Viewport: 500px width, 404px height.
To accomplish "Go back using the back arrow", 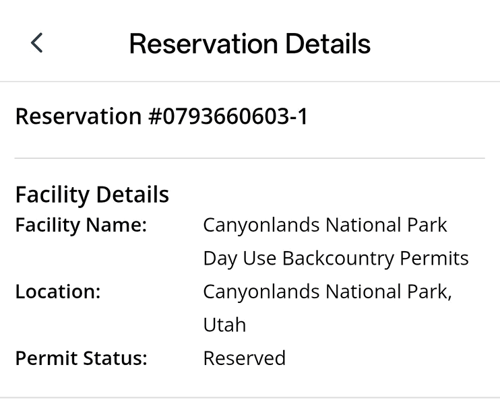I will point(37,44).
